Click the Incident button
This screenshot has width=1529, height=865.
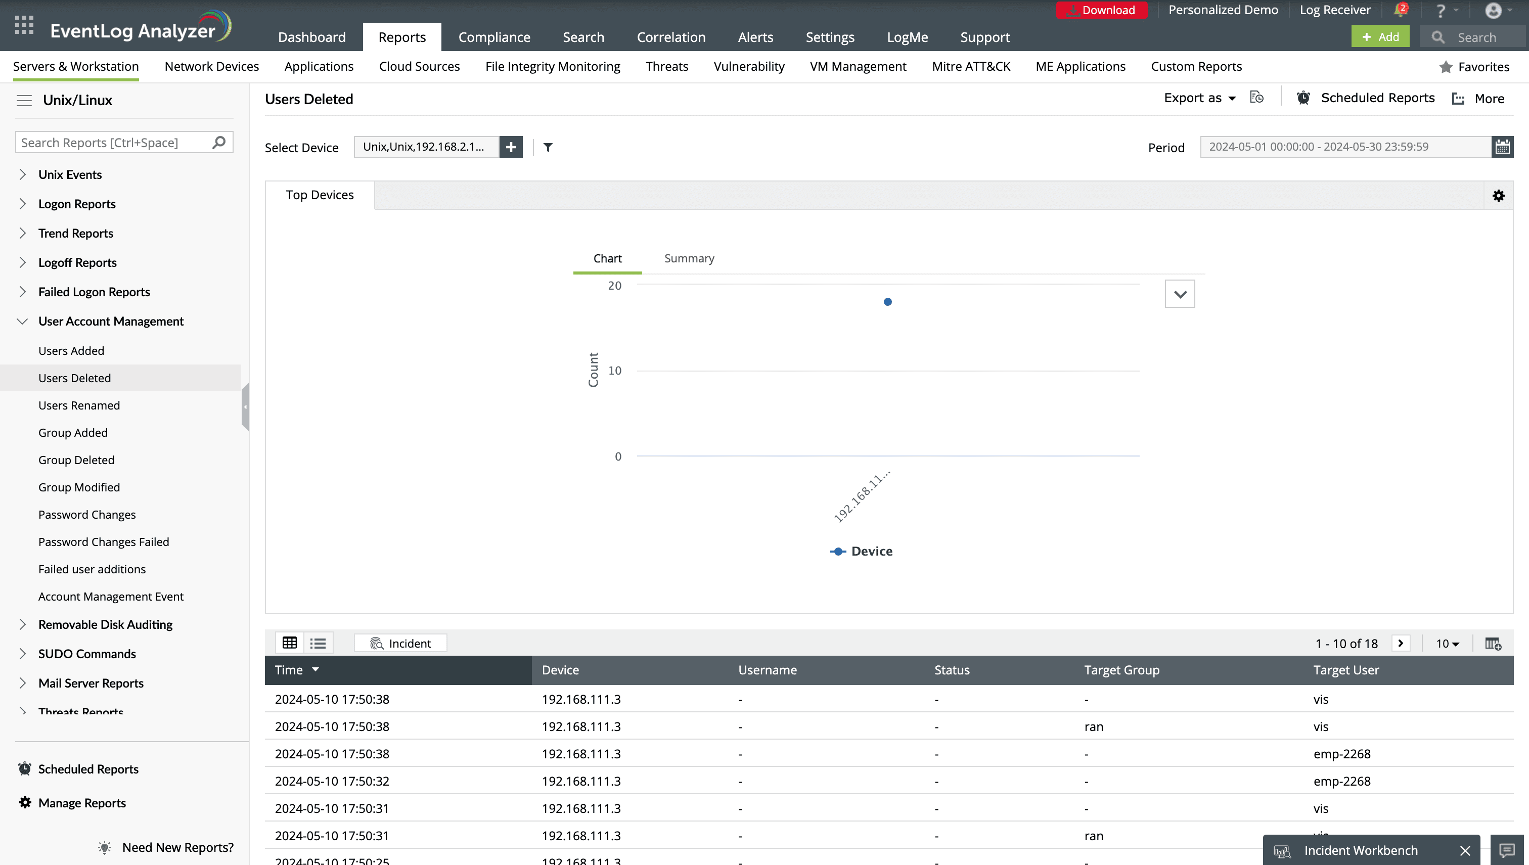400,643
